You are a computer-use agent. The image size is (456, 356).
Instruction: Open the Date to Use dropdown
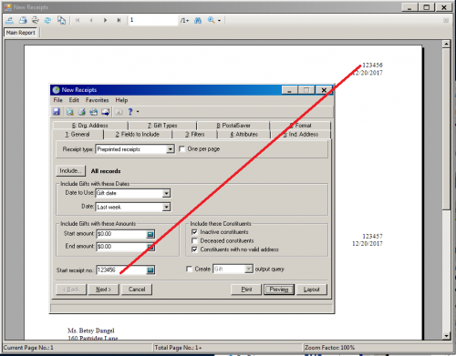166,193
